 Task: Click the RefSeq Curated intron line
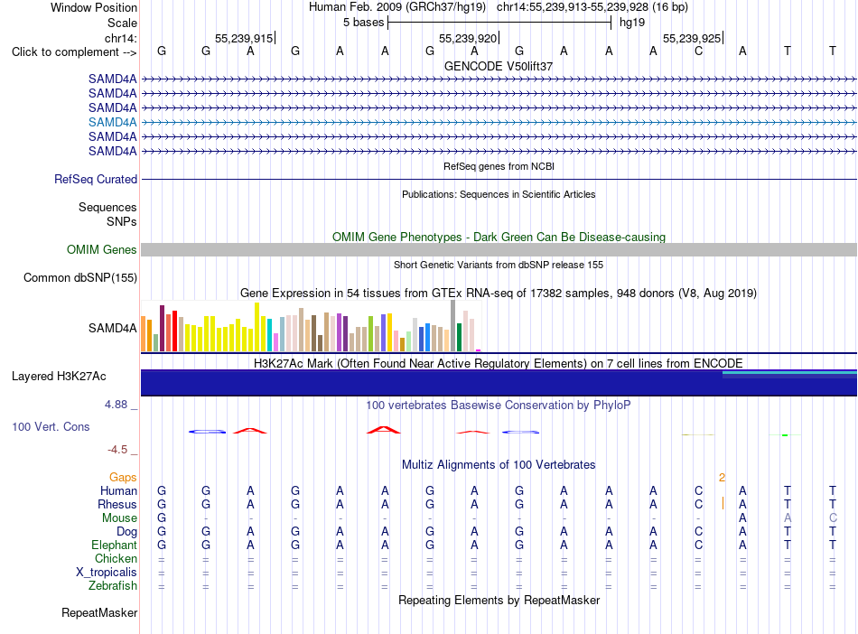click(499, 179)
